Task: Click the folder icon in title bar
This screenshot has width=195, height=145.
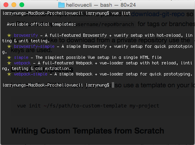Action: coord(61,5)
